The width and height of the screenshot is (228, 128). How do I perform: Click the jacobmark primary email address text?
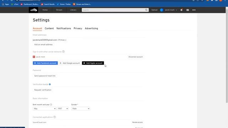[45, 40]
